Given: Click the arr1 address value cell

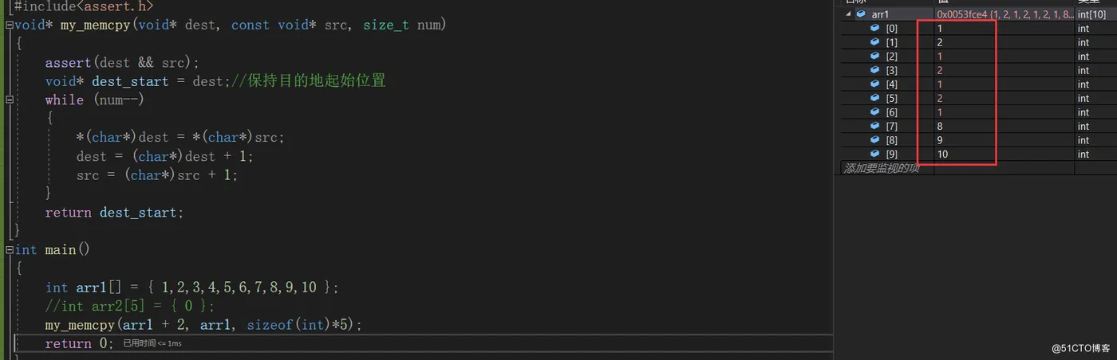Looking at the screenshot, I should 1004,14.
